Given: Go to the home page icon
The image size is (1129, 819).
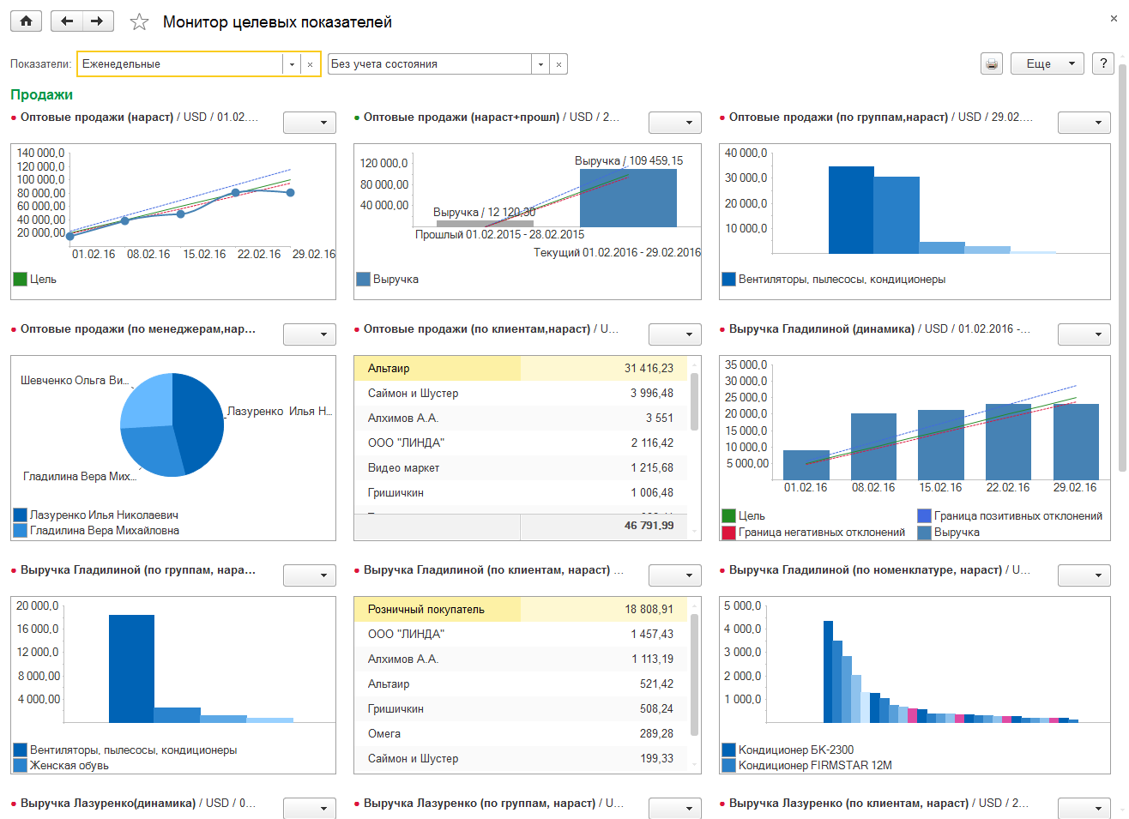Looking at the screenshot, I should tap(27, 21).
